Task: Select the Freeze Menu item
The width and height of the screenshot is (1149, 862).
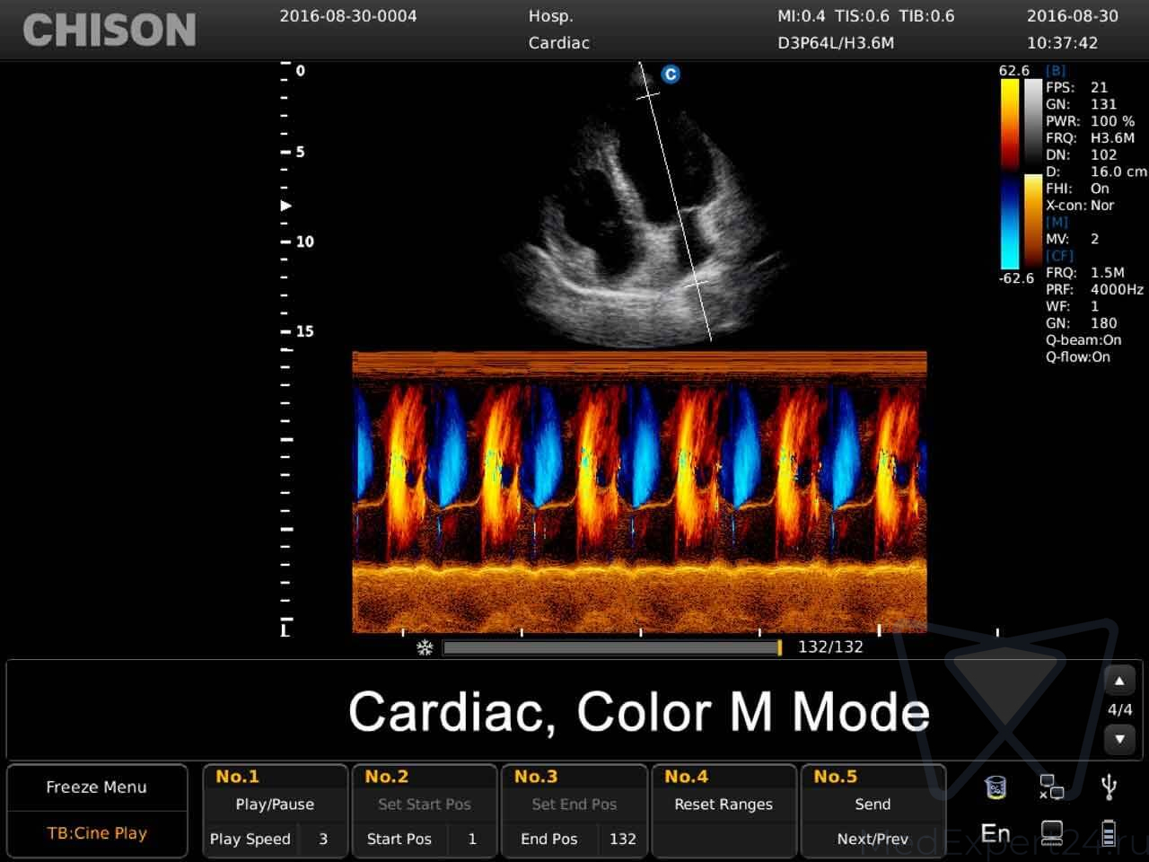Action: 96,787
